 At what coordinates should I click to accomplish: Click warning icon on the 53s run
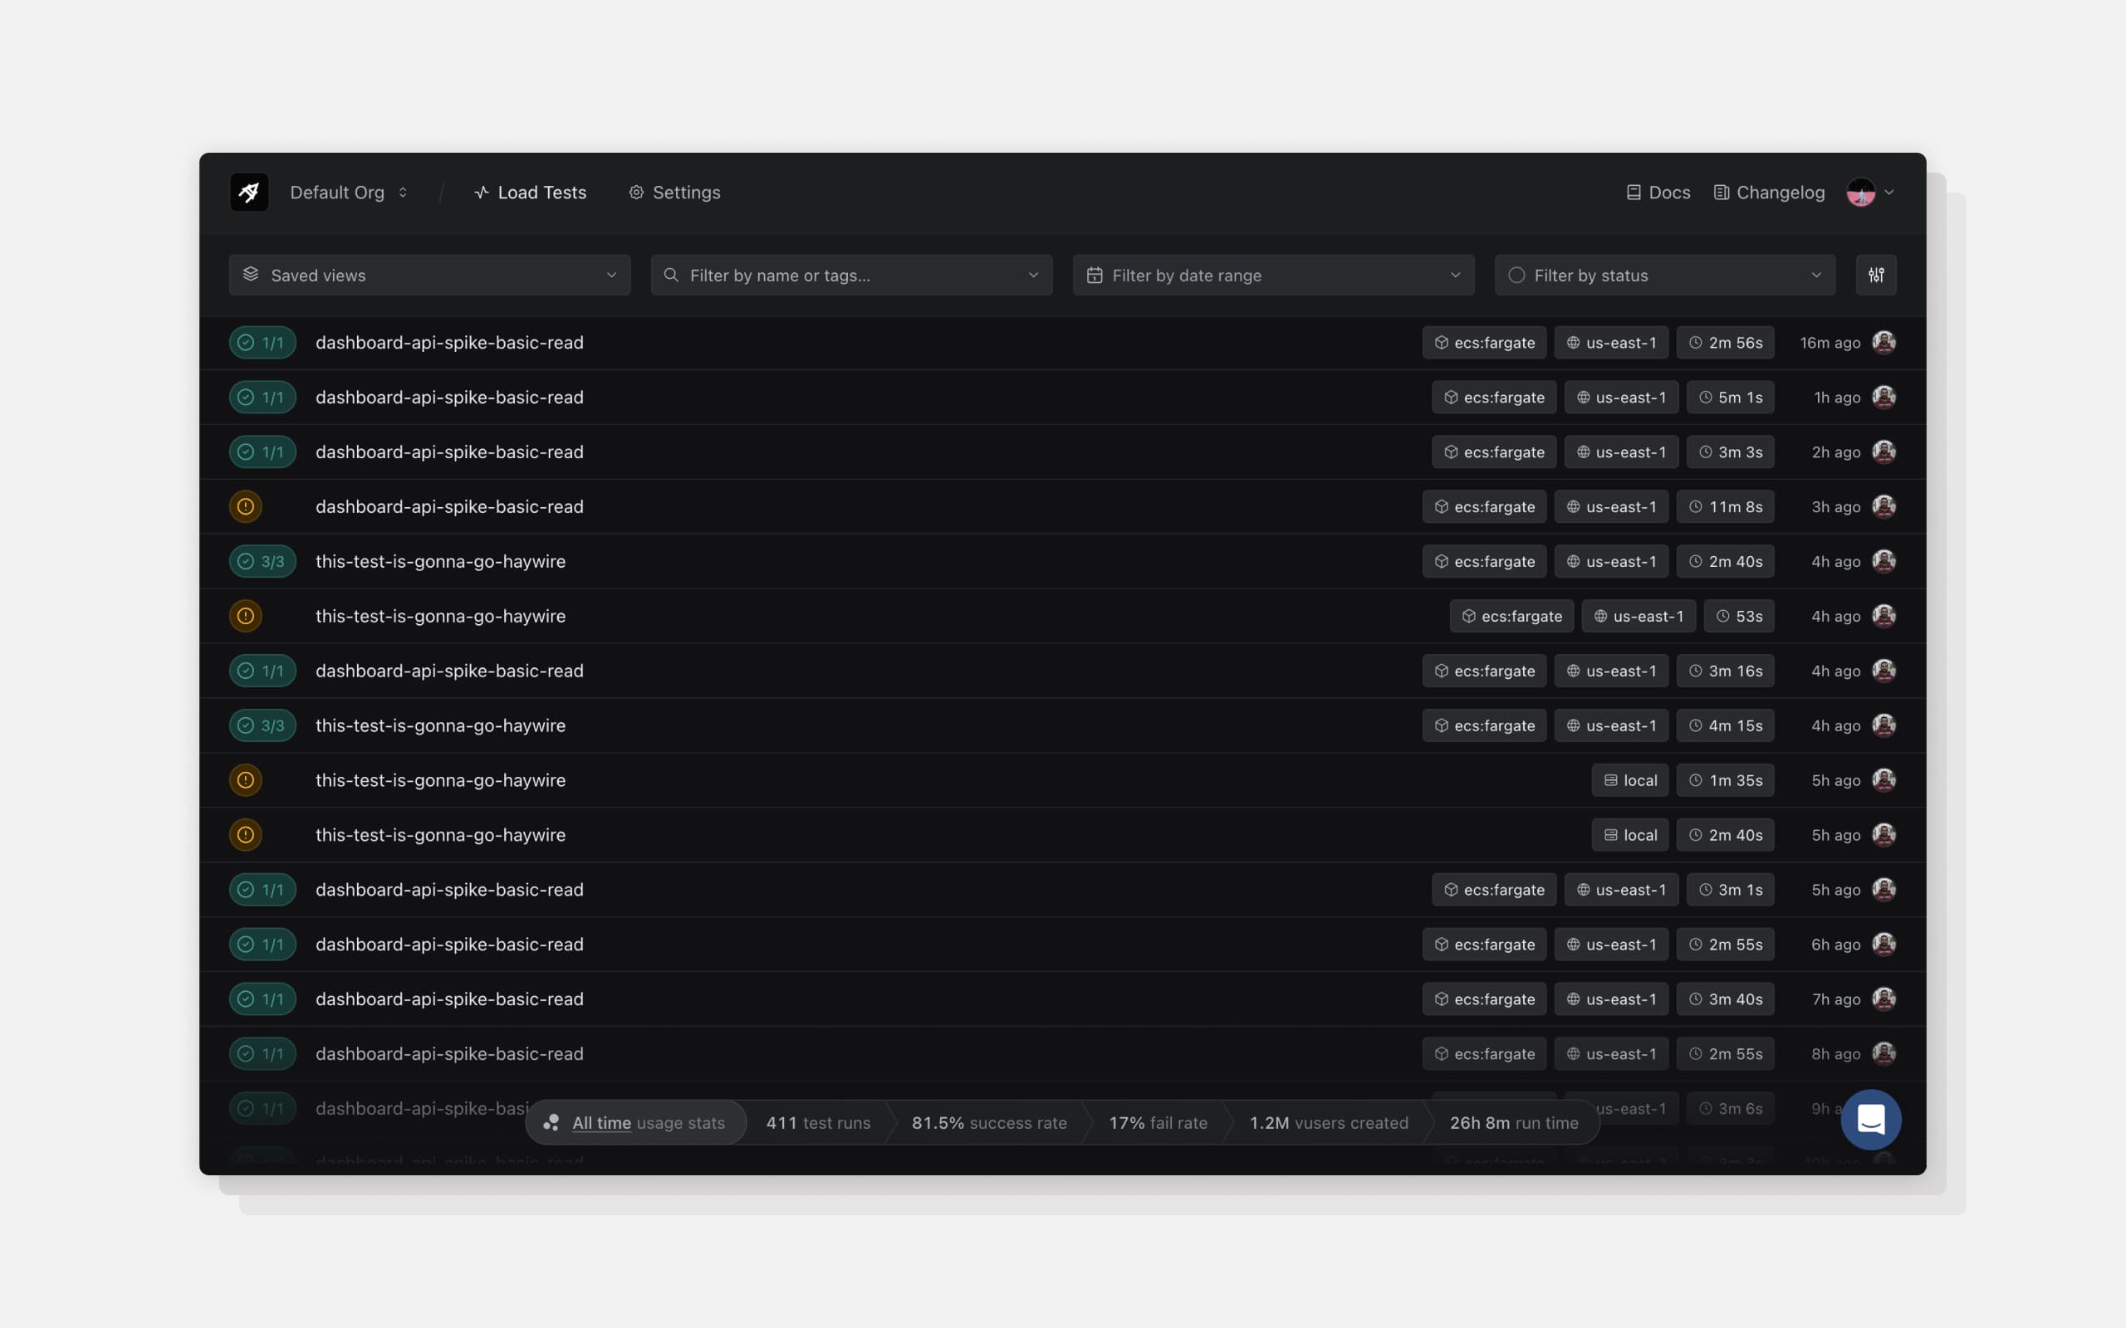pyautogui.click(x=246, y=616)
